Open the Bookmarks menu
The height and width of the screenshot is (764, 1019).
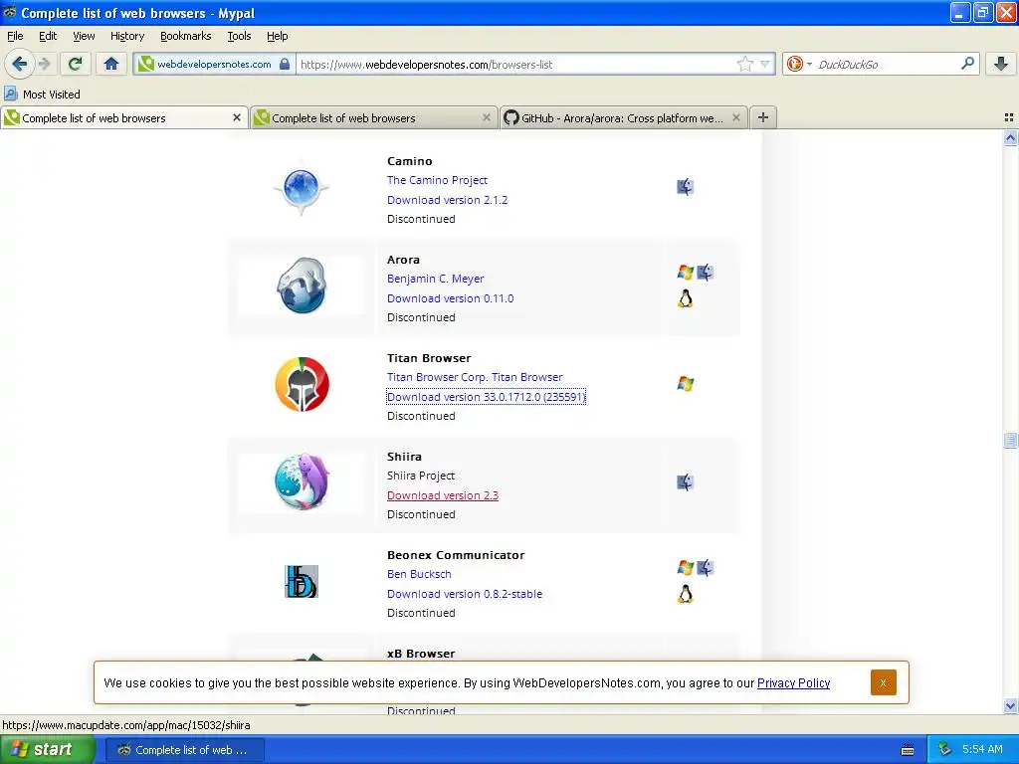tap(186, 36)
